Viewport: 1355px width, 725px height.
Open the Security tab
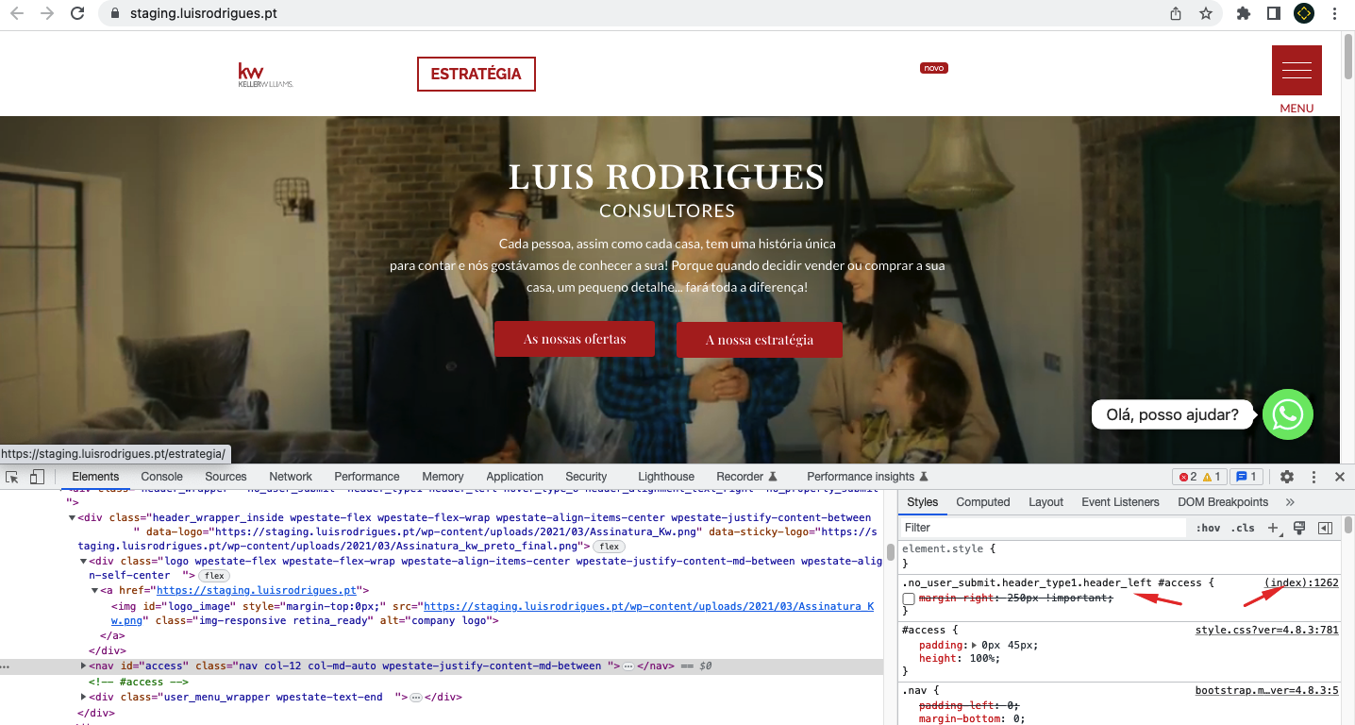[586, 477]
